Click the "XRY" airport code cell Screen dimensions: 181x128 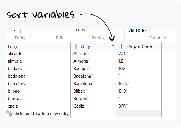pyautogui.click(x=139, y=106)
